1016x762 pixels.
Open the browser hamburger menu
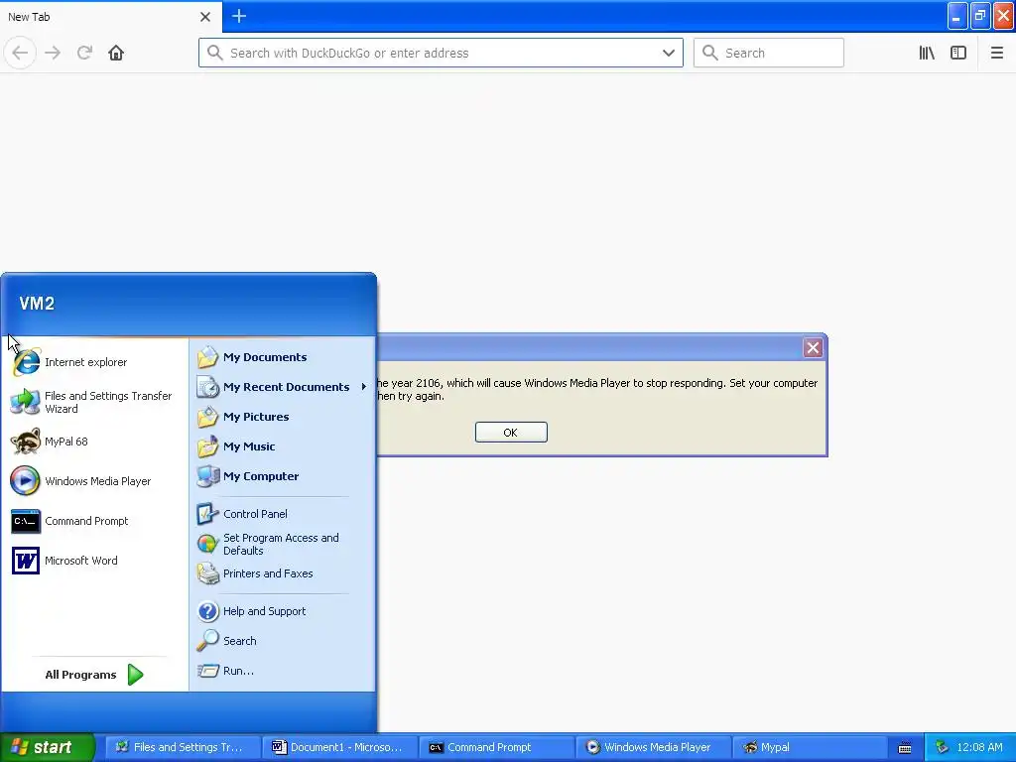pyautogui.click(x=996, y=54)
